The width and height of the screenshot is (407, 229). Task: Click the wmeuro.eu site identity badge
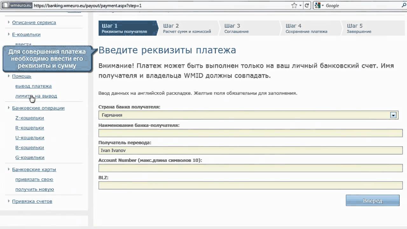(17, 5)
